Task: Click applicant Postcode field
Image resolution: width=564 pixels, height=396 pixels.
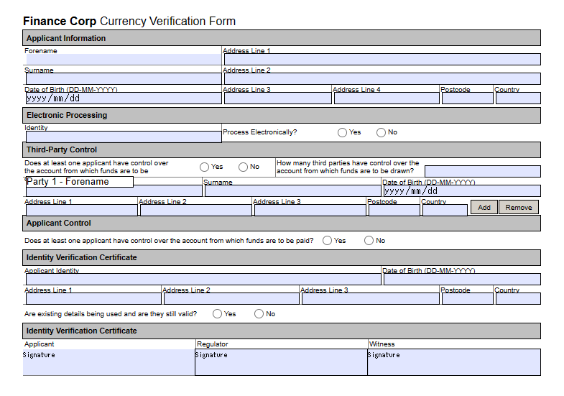Action: click(x=468, y=98)
